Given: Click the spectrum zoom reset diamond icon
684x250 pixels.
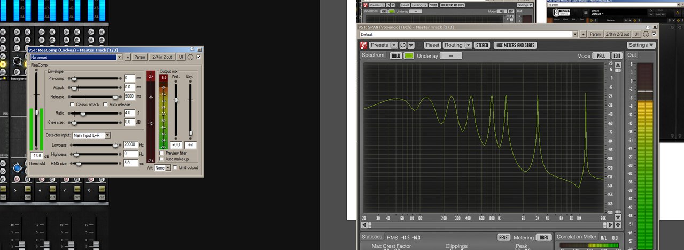Looking at the screenshot, I should point(618,225).
